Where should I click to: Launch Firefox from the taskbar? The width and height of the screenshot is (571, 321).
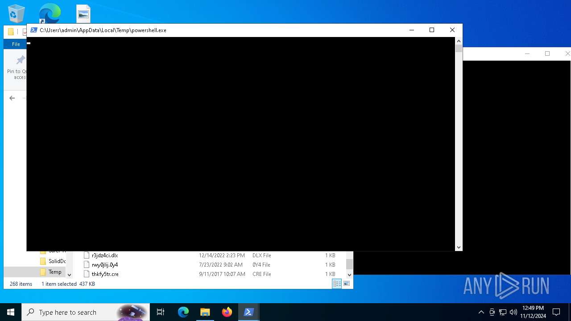[227, 312]
